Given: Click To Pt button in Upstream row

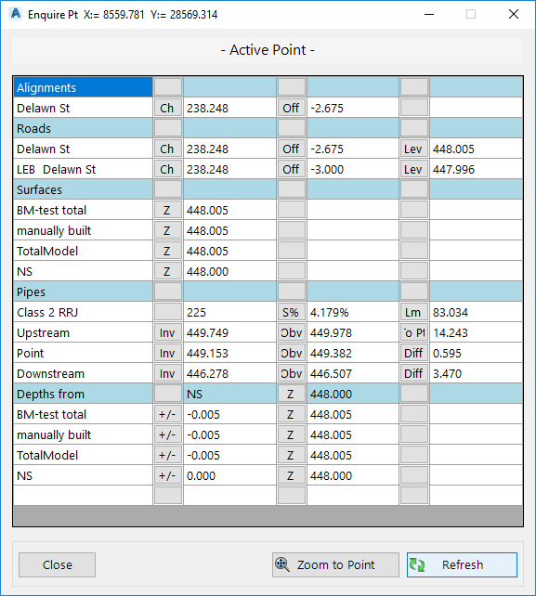Looking at the screenshot, I should 414,332.
